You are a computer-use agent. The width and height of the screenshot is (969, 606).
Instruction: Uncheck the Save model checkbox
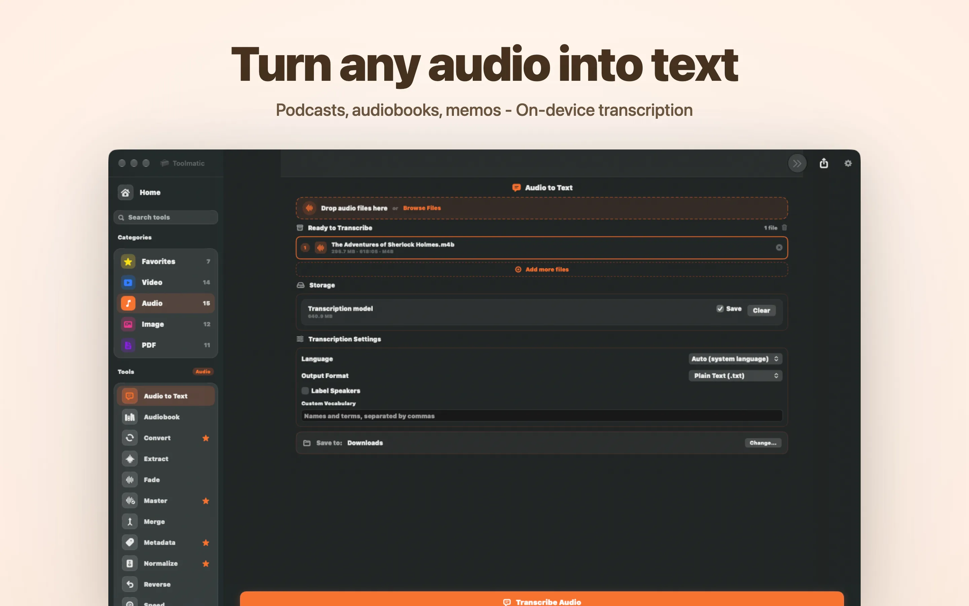pyautogui.click(x=720, y=309)
